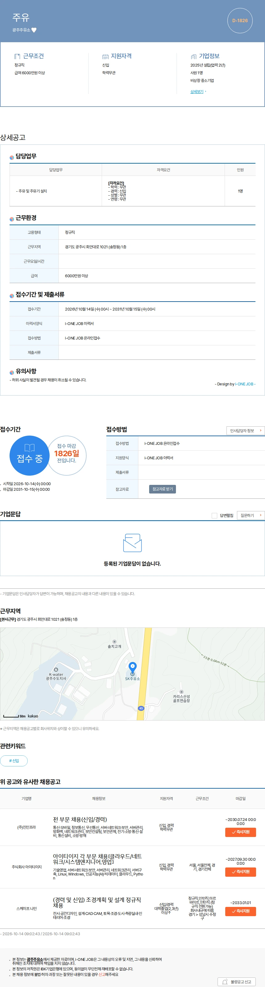
Task: Click 즉시지원 for 주식회사 아이티이지
Action: 240,872
